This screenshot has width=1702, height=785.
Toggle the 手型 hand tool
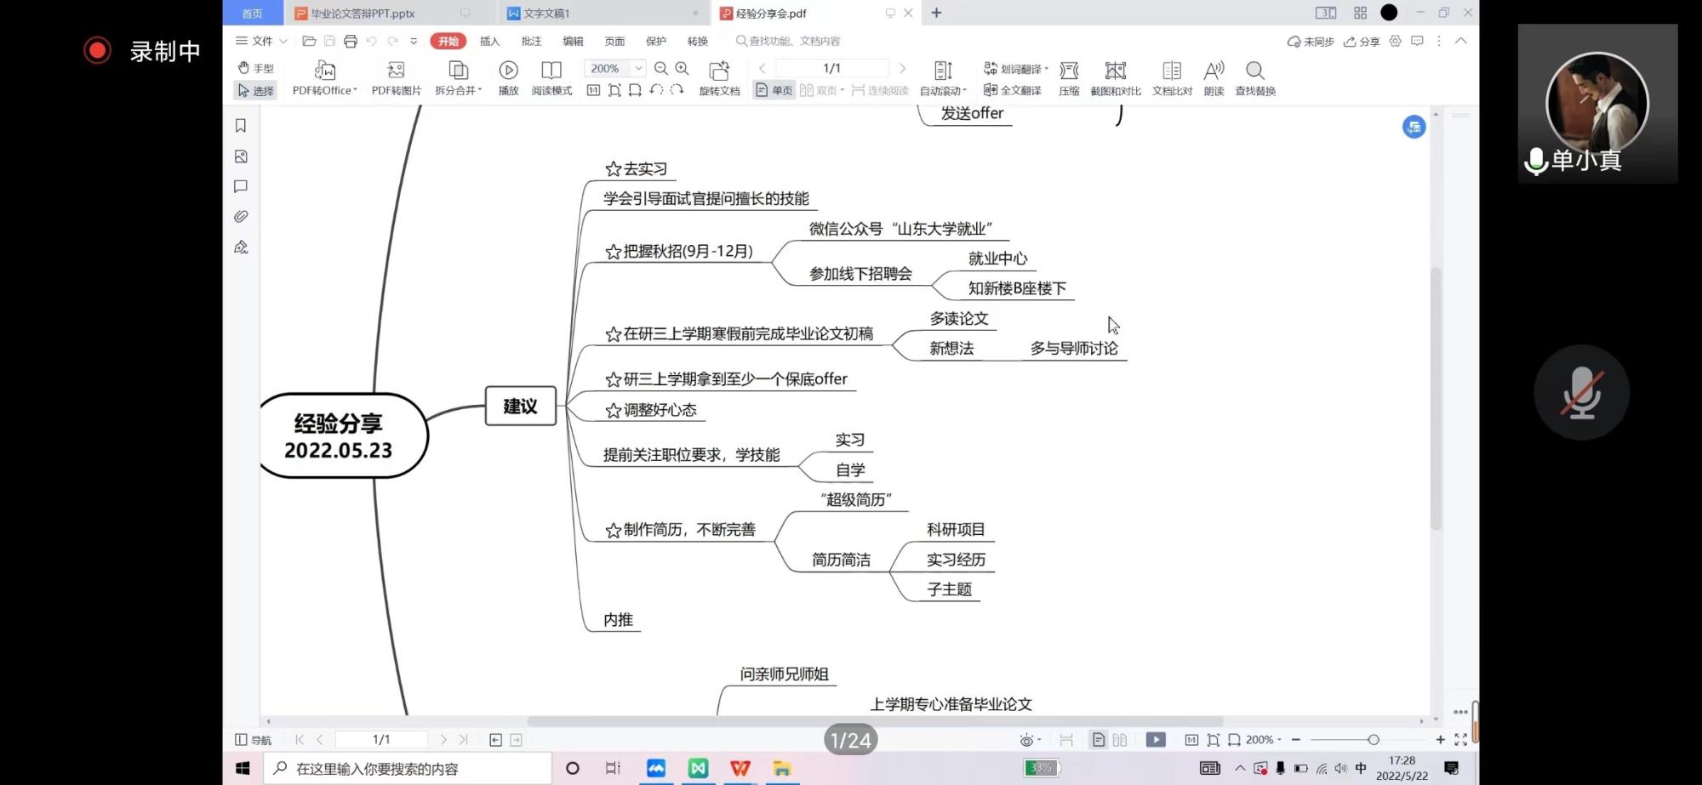pyautogui.click(x=255, y=68)
